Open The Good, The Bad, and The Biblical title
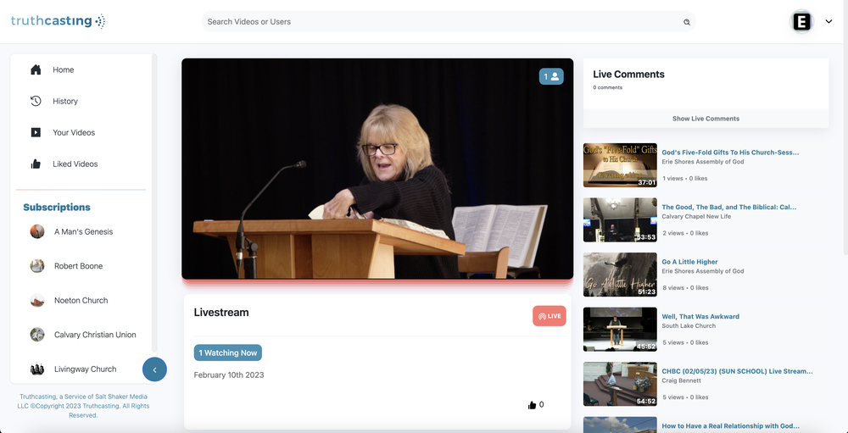 click(729, 207)
